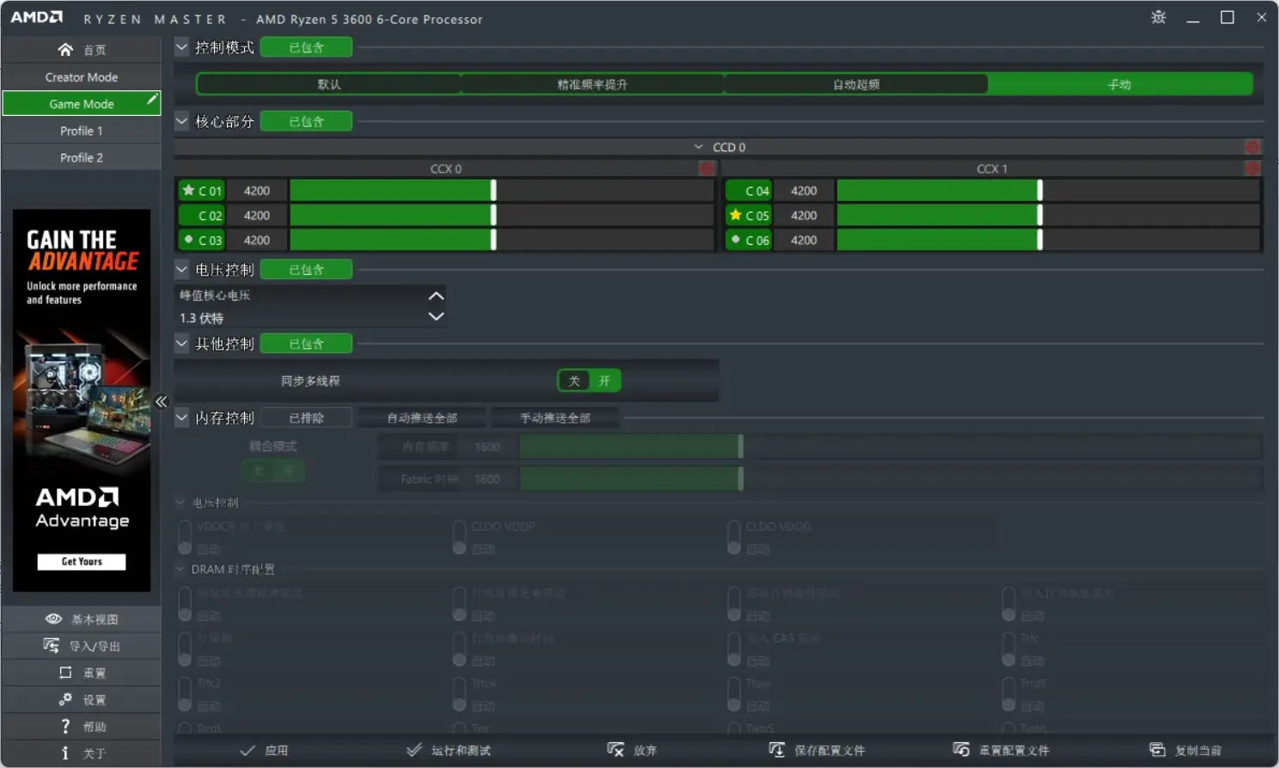Image resolution: width=1279 pixels, height=768 pixels.
Task: Select the Game Mode profile
Action: tap(82, 104)
